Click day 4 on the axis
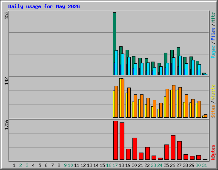 click(x=33, y=165)
